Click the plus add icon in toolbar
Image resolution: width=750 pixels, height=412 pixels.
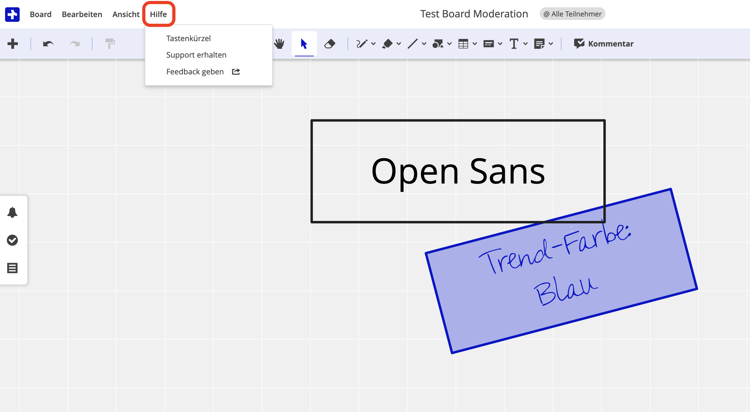(x=13, y=44)
